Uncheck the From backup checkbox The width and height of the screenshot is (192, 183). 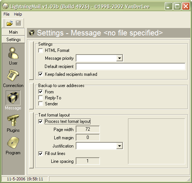click(x=40, y=92)
